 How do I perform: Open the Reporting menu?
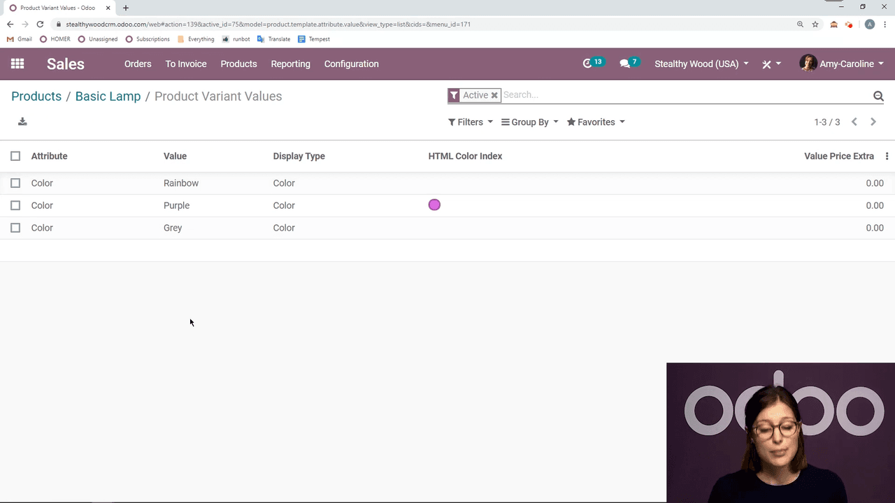click(x=290, y=64)
